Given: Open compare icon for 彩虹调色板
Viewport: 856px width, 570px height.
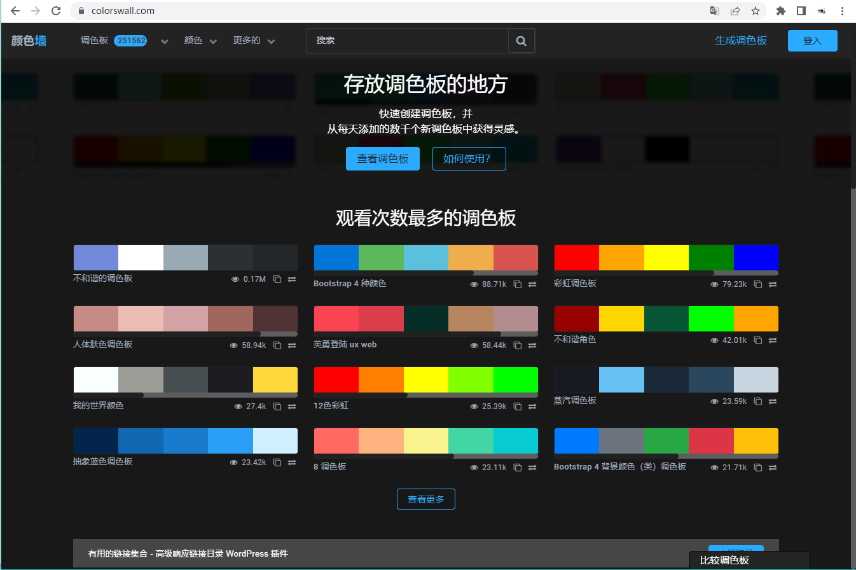Looking at the screenshot, I should 772,284.
